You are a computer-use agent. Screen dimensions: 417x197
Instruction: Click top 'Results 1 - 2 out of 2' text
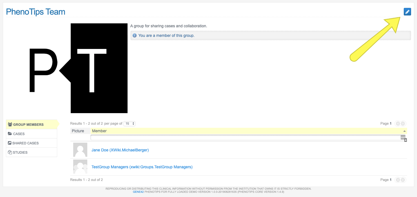tap(86, 124)
